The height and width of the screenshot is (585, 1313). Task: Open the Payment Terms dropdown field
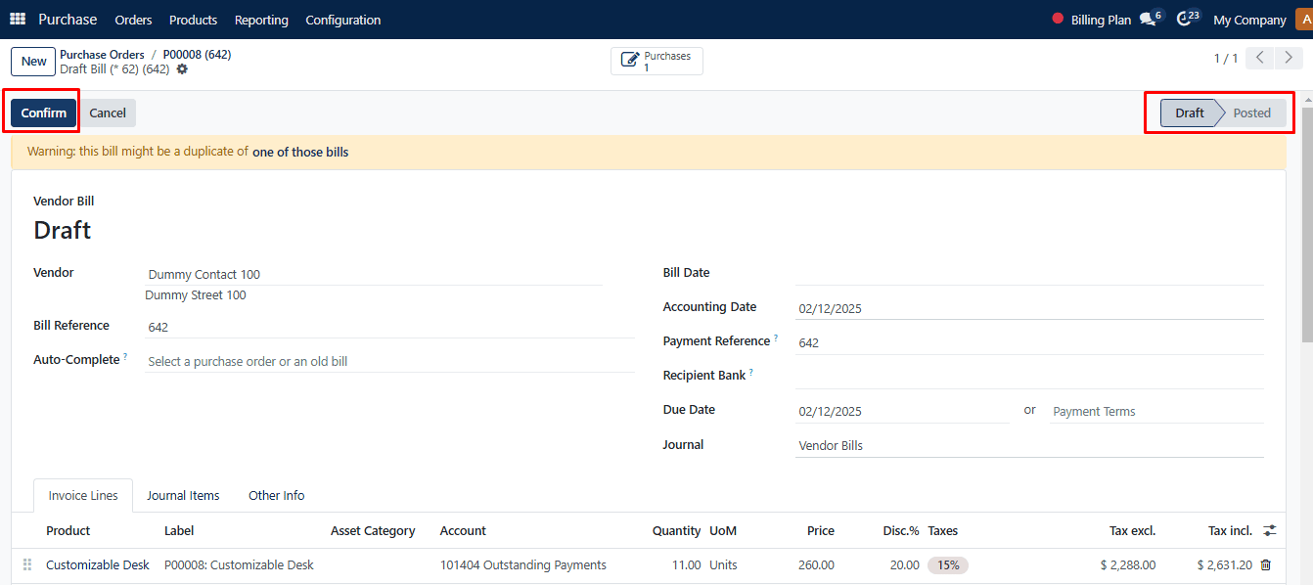pyautogui.click(x=1156, y=412)
